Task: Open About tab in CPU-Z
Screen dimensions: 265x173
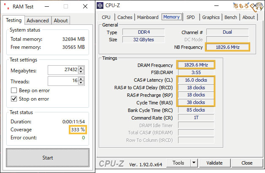Action: (x=249, y=17)
